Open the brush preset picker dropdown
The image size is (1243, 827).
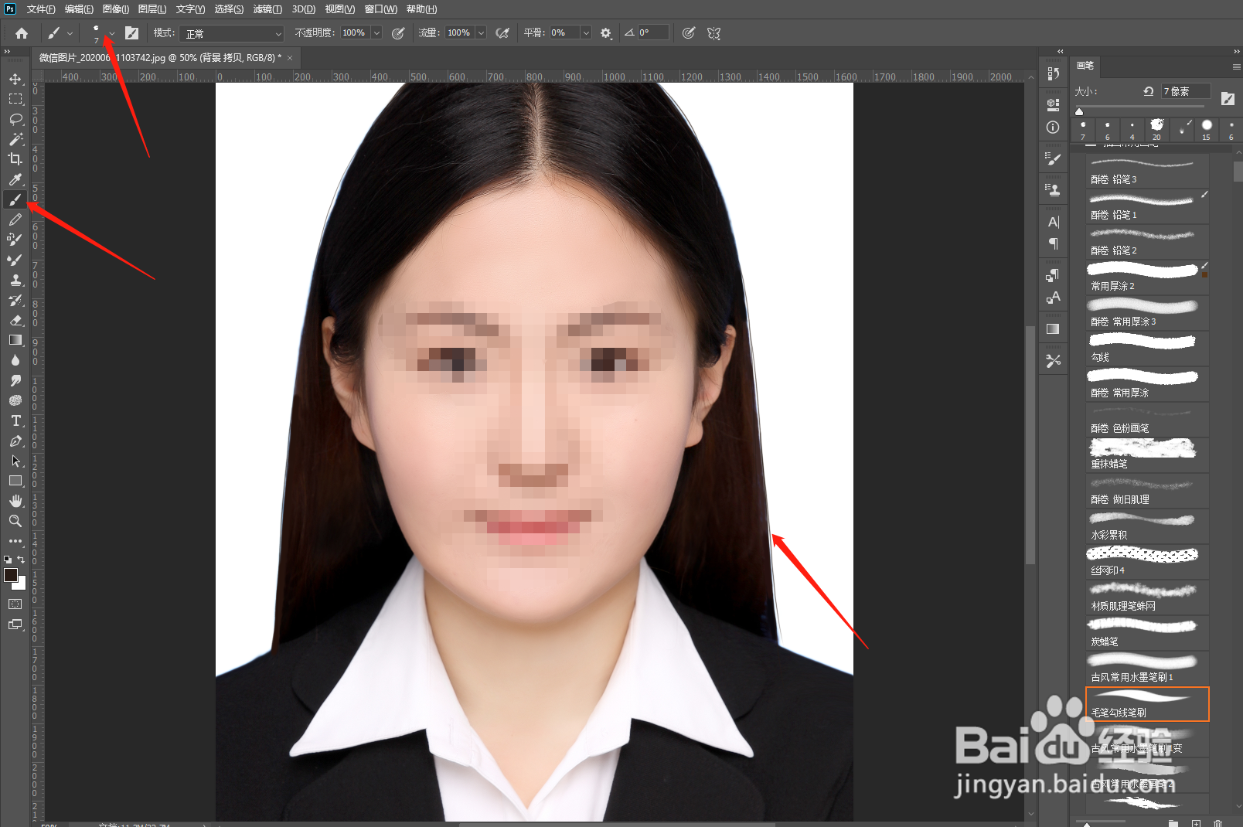pos(112,33)
